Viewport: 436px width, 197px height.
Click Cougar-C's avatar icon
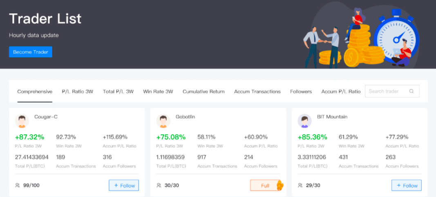[x=22, y=121]
